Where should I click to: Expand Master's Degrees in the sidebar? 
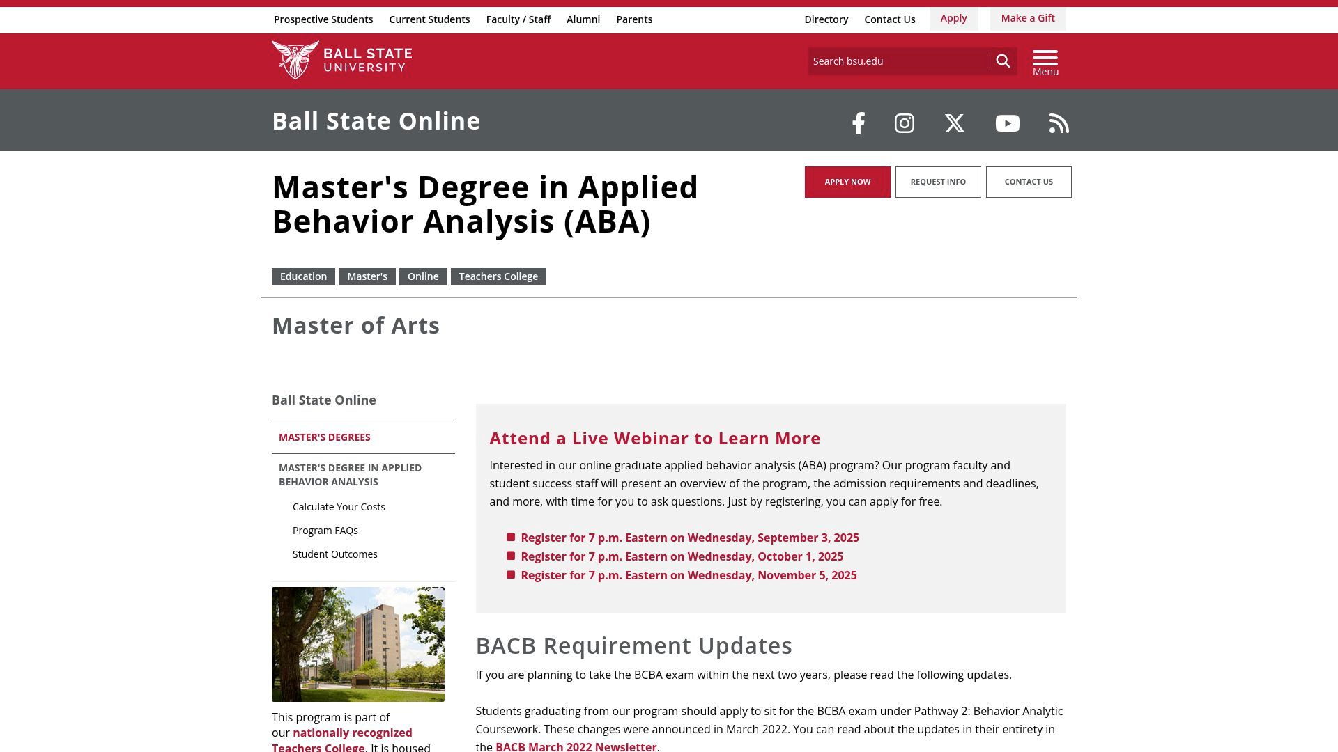323,437
